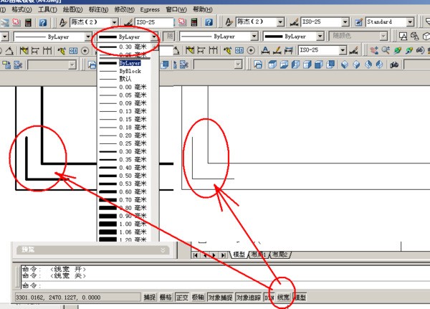Toggle the 线宽 lineweight status button
The width and height of the screenshot is (430, 309).
285,298
